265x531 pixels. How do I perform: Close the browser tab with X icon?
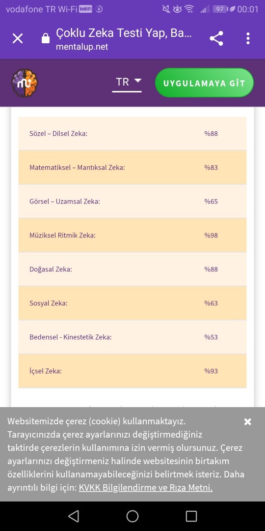tap(18, 39)
